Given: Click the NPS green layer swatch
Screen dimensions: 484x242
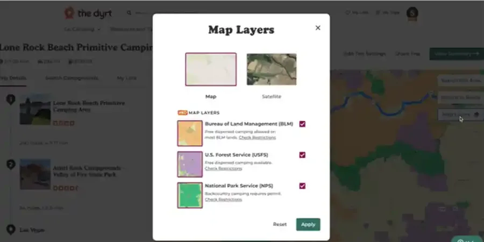Looking at the screenshot, I should coord(190,195).
